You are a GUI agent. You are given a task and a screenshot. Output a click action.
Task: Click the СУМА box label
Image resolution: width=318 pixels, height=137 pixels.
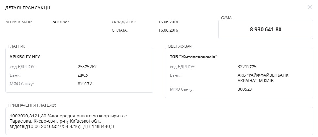pyautogui.click(x=226, y=18)
